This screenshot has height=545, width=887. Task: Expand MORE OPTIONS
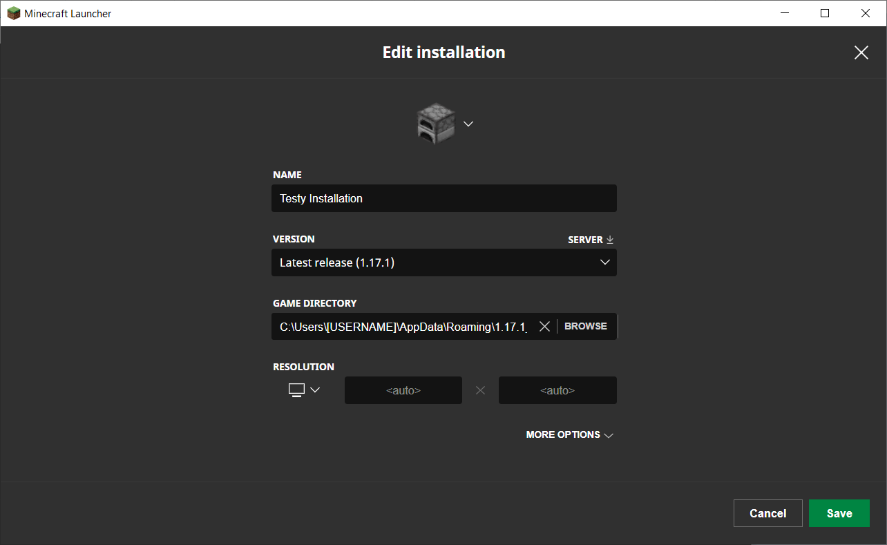point(570,435)
